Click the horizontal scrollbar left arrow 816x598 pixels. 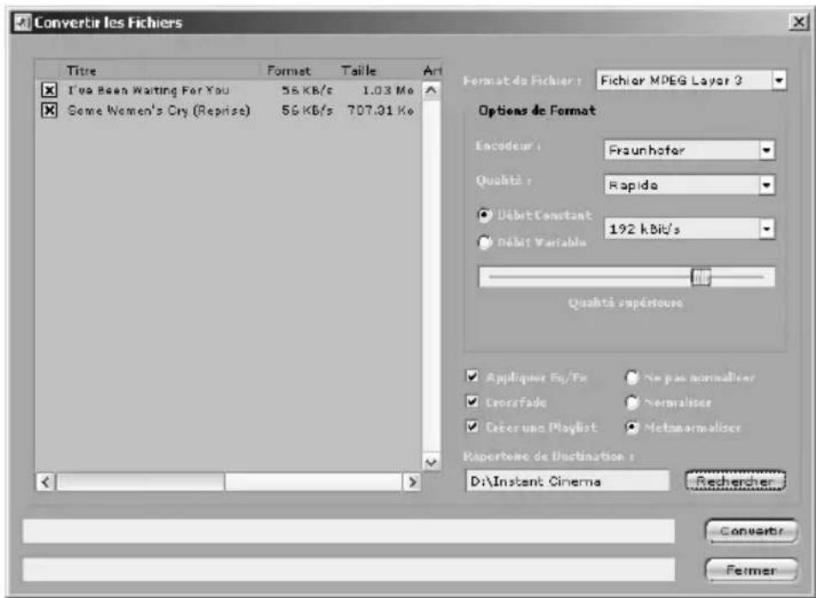tap(45, 482)
